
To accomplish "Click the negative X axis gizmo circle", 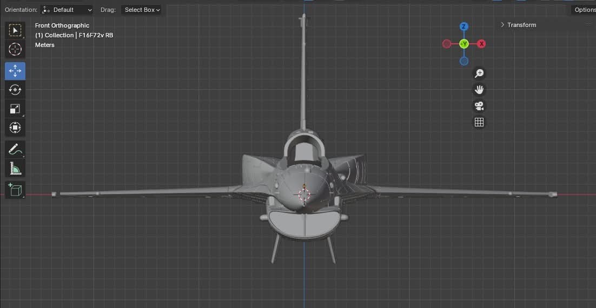I will point(447,44).
